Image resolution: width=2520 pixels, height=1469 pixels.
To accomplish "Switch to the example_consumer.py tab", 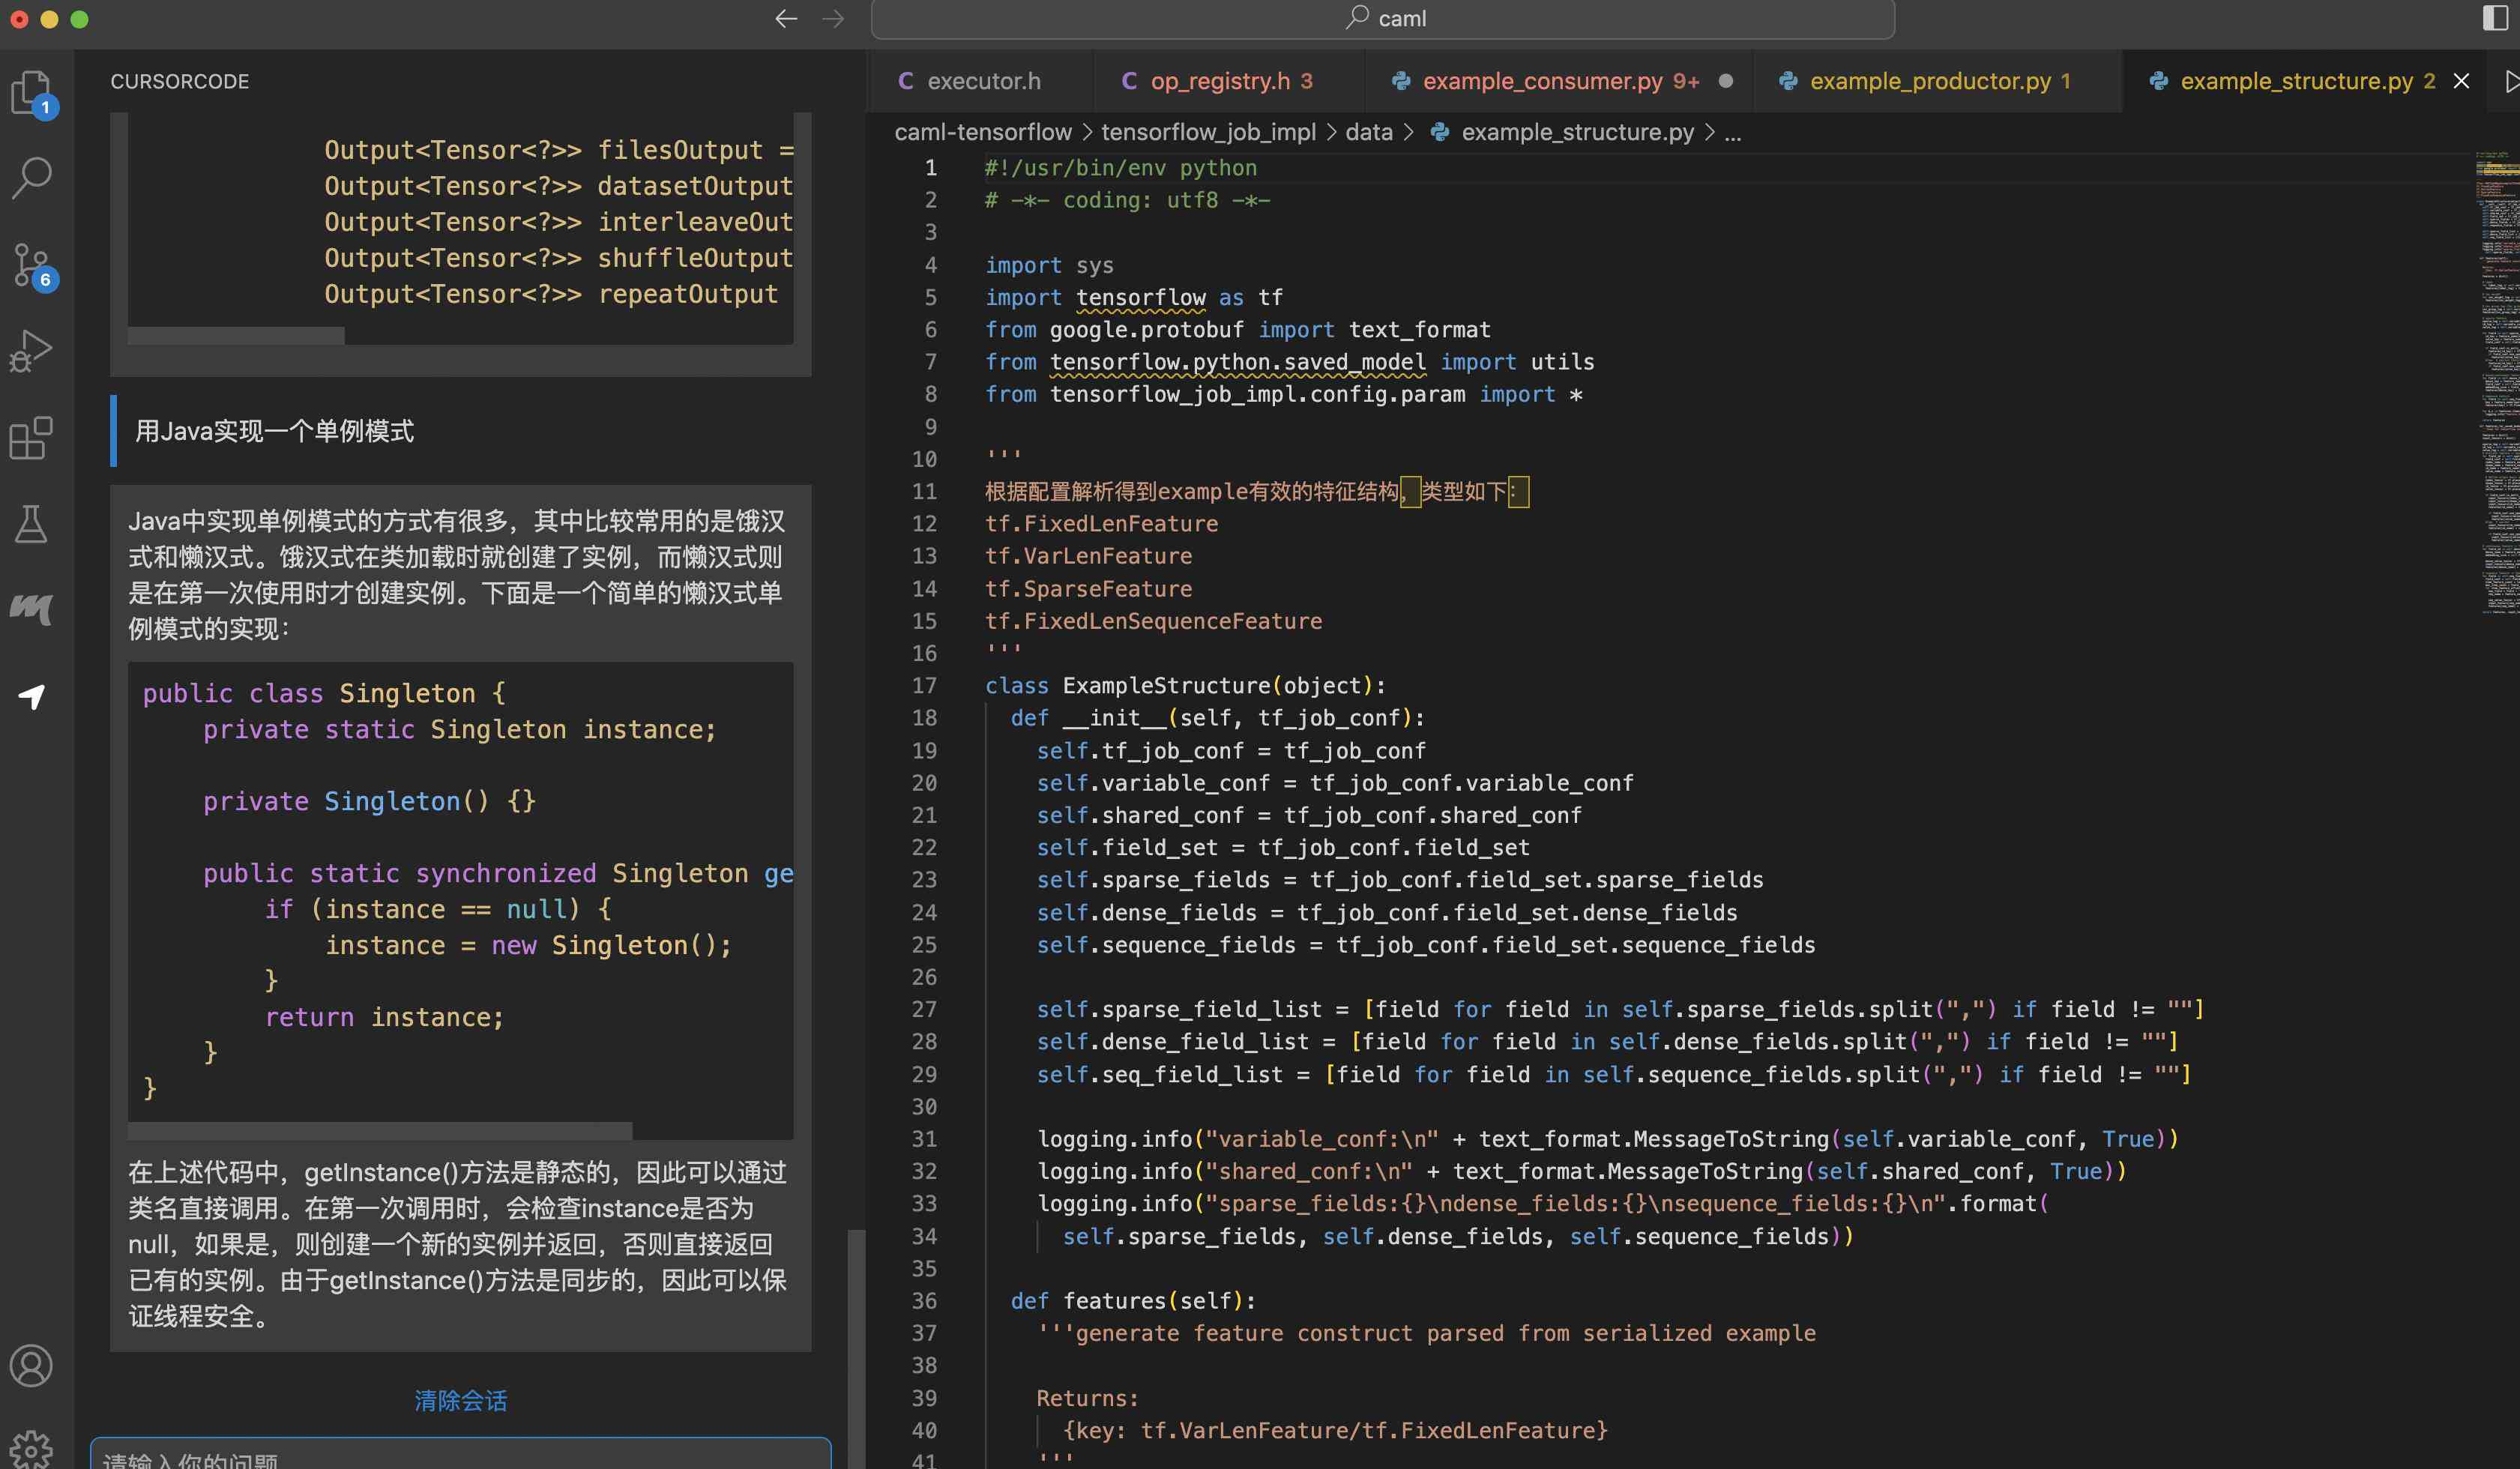I will click(x=1559, y=81).
